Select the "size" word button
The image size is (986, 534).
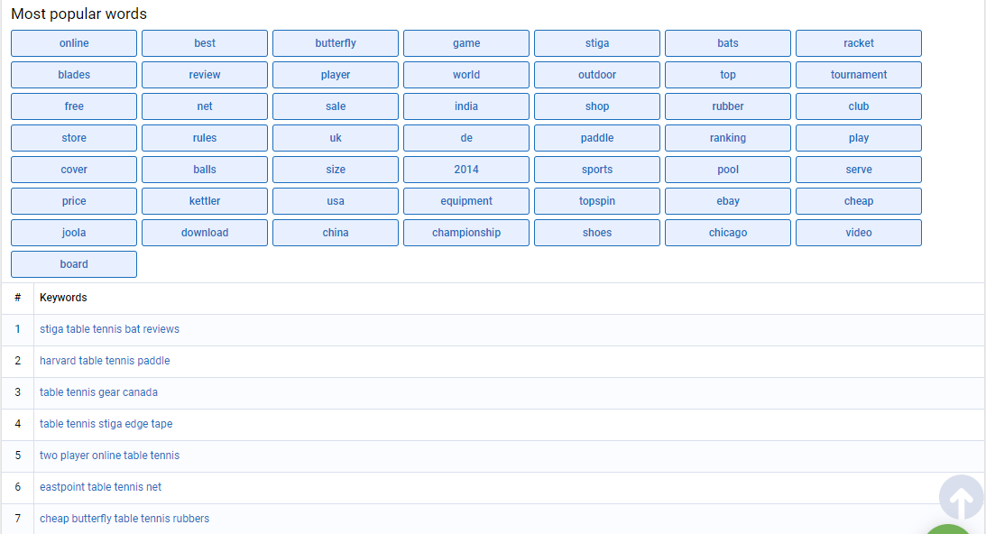click(x=336, y=170)
